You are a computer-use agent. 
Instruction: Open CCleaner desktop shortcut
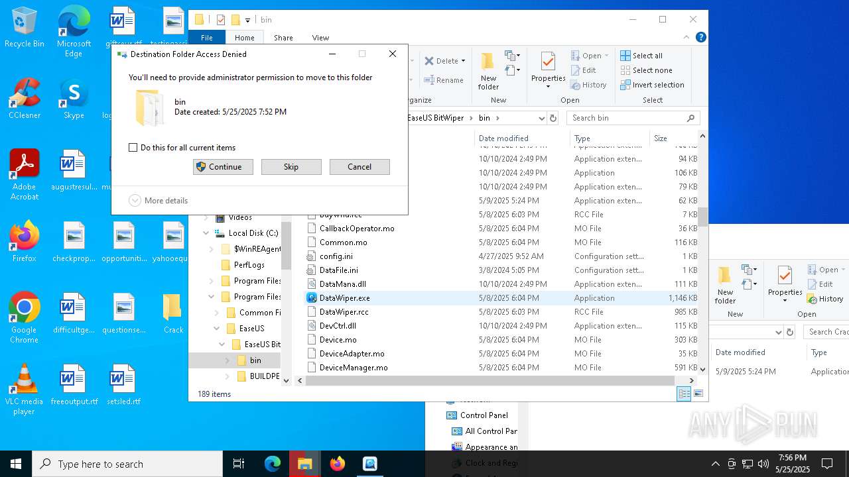point(25,99)
